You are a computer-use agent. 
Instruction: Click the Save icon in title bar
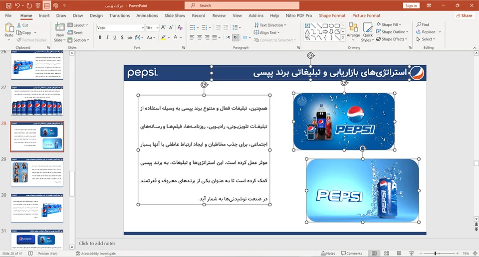(8, 5)
